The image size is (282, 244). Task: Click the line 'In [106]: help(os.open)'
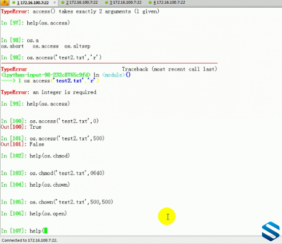(34, 213)
